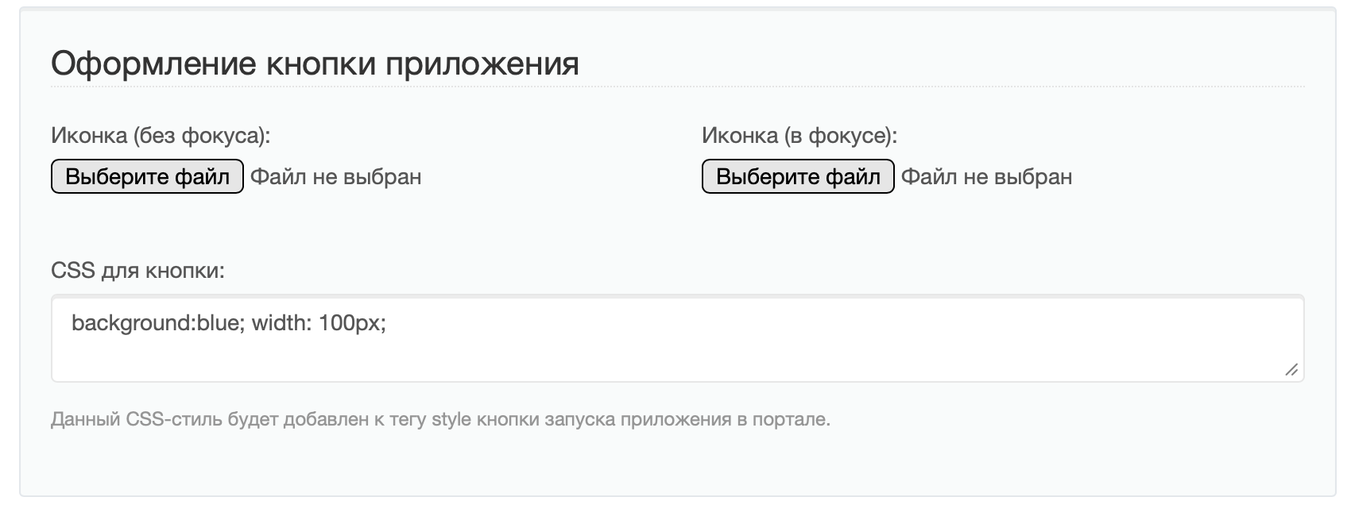Click the word 'width' in the CSS textarea
Image resolution: width=1351 pixels, height=524 pixels.
[x=281, y=323]
